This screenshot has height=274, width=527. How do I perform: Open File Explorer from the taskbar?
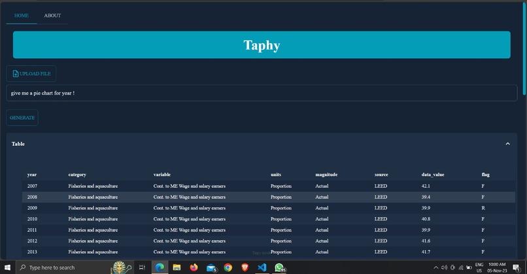coord(177,267)
